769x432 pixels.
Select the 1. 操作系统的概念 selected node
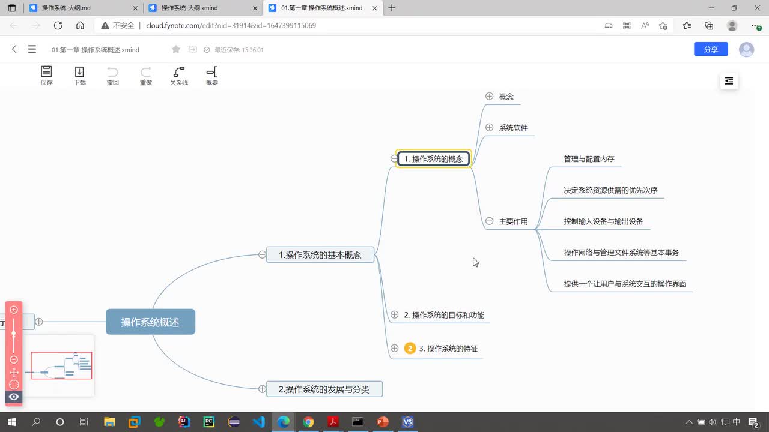pyautogui.click(x=434, y=158)
